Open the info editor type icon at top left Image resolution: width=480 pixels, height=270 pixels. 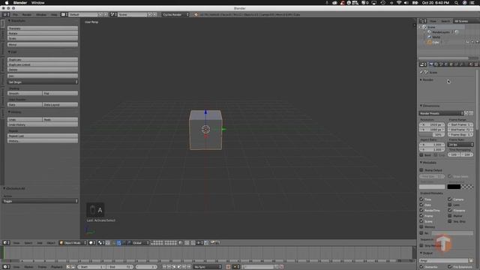pyautogui.click(x=6, y=14)
